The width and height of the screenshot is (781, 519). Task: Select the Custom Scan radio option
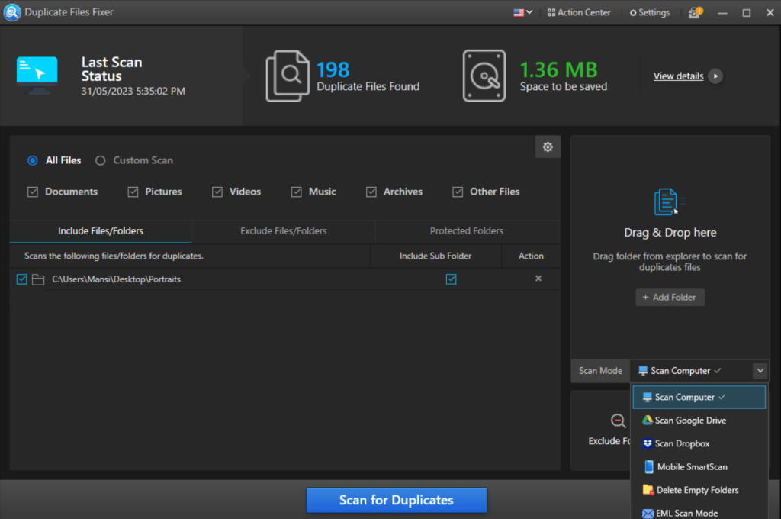click(101, 160)
